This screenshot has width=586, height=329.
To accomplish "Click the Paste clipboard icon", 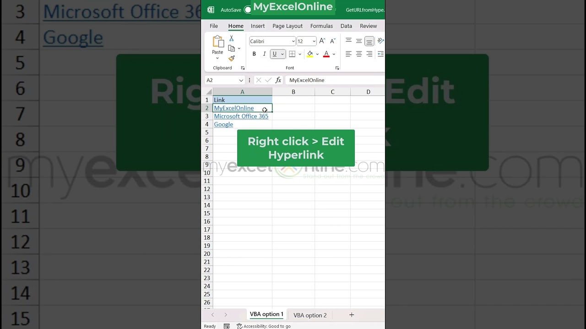I will point(218,42).
